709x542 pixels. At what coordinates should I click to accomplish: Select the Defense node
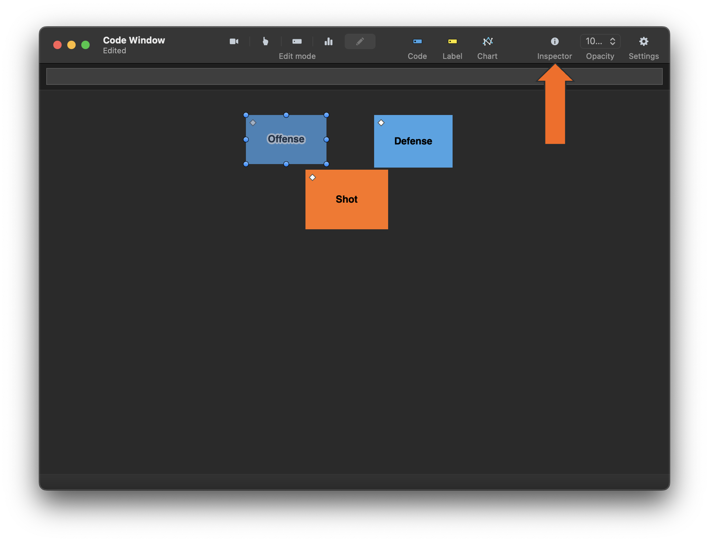(413, 141)
